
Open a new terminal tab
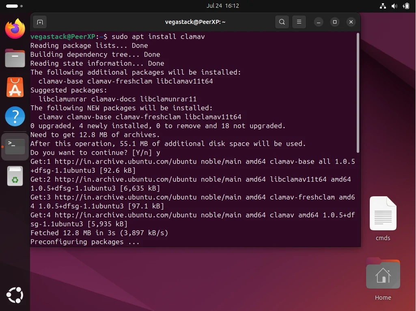(x=39, y=22)
